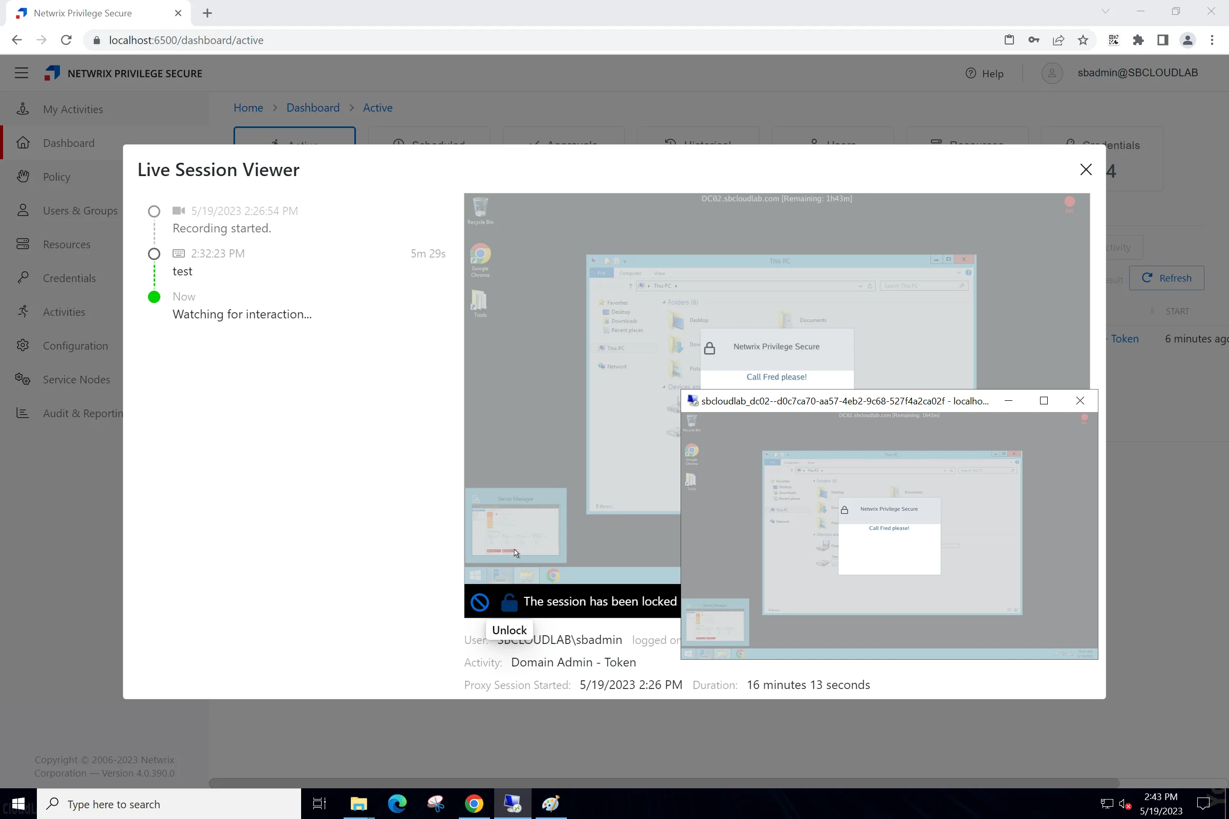Close the sbcloudlab_dc02 remote session window
Viewport: 1229px width, 819px height.
(1079, 401)
